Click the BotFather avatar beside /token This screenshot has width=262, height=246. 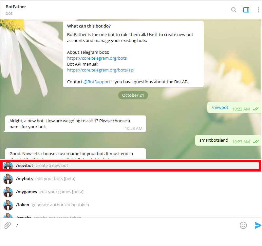click(x=8, y=205)
